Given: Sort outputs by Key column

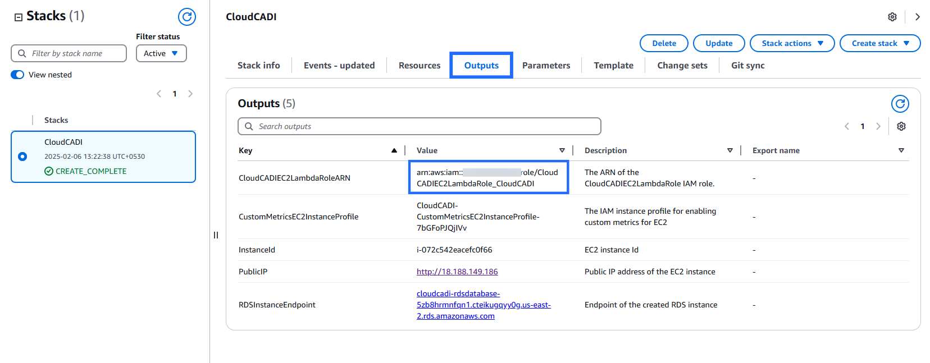Looking at the screenshot, I should tap(394, 150).
